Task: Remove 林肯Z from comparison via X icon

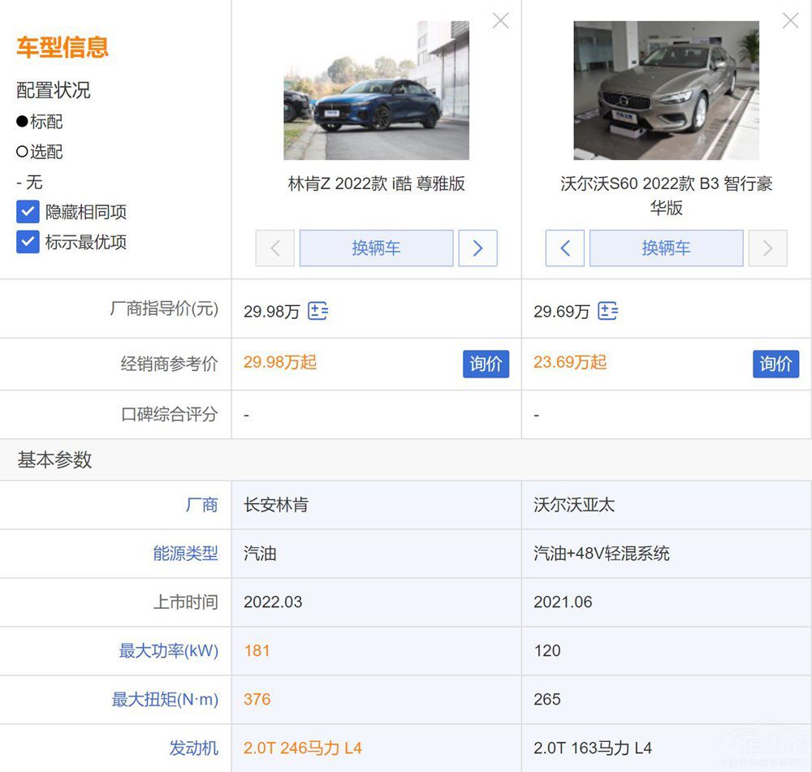Action: (499, 20)
